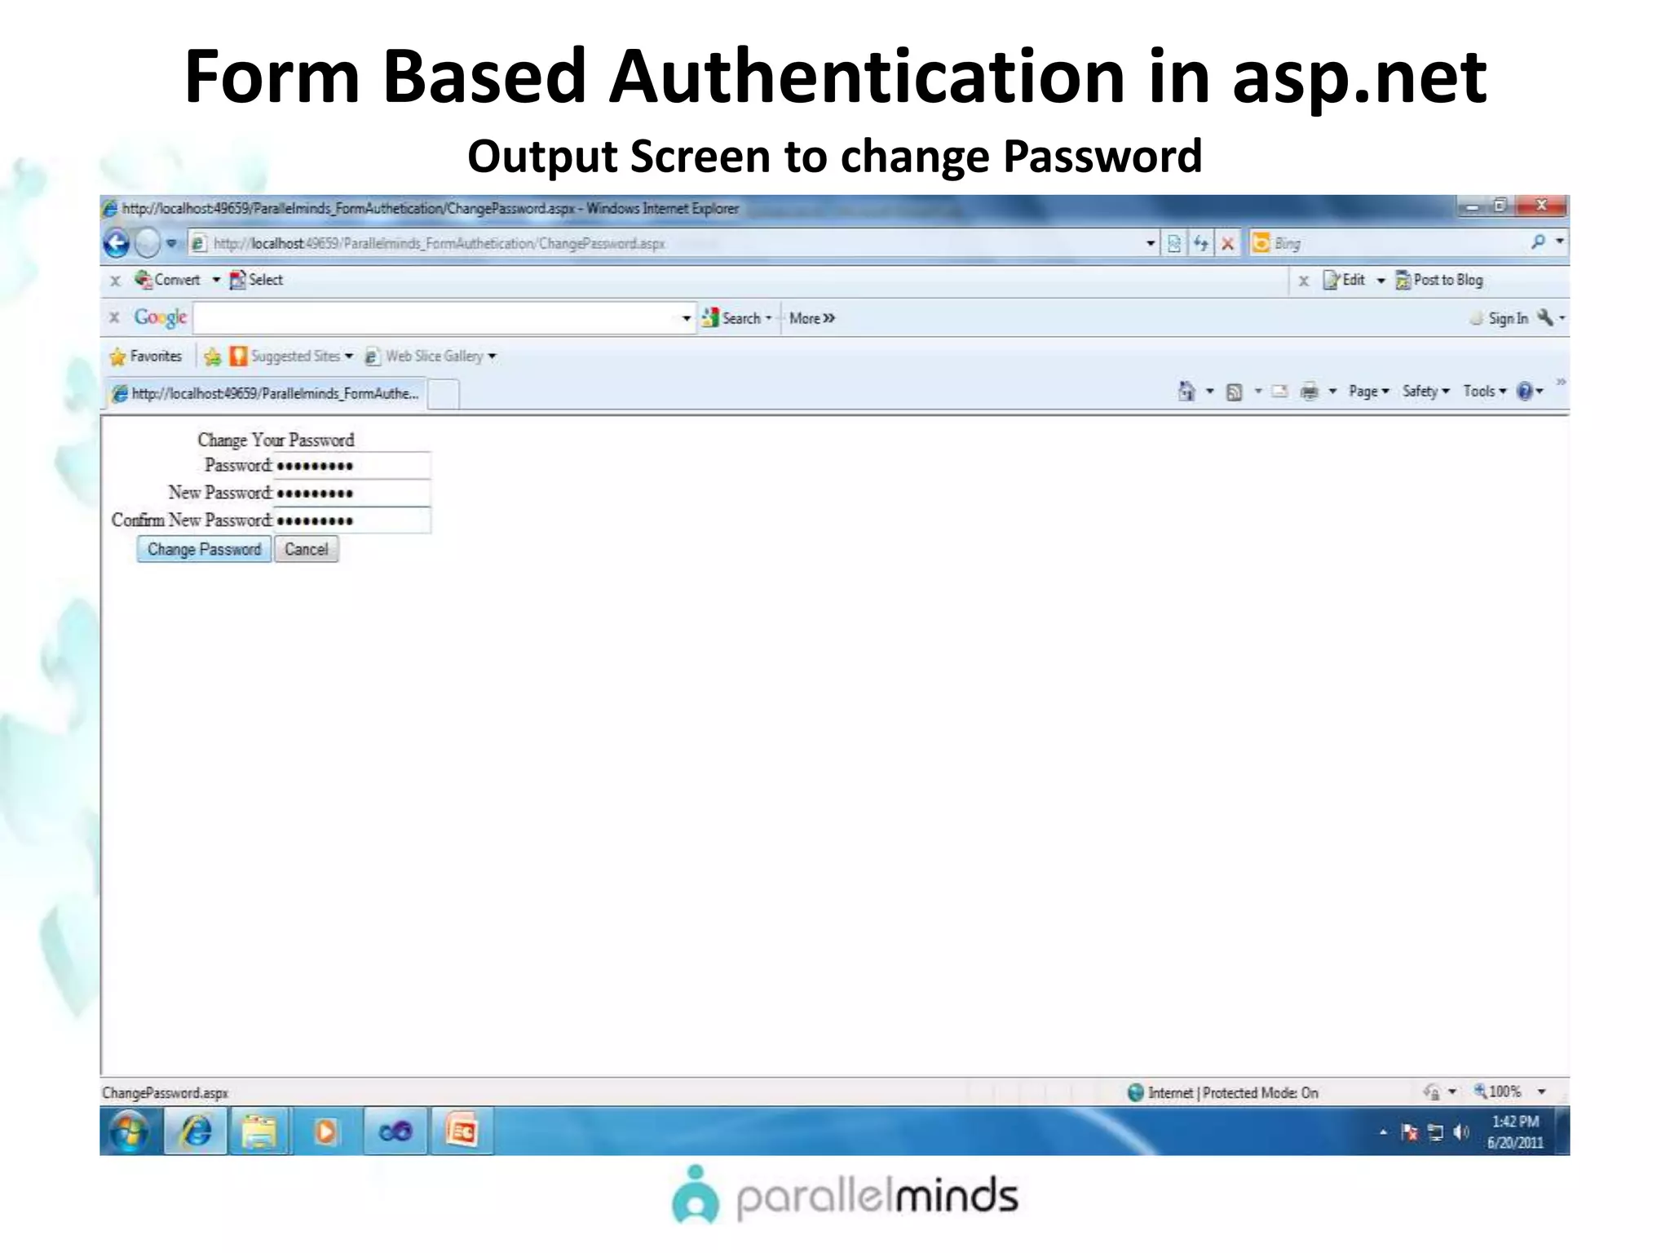Click the New Password input field
This screenshot has height=1253, width=1670.
351,493
